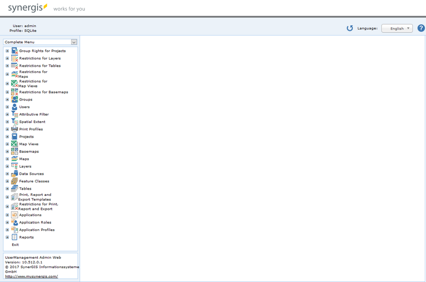Click the Print Profiles icon
Screen dimensions: 426x282
tap(14, 129)
